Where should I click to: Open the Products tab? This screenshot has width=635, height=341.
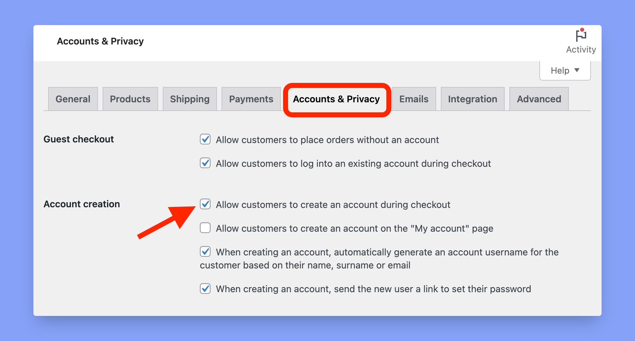(x=130, y=99)
